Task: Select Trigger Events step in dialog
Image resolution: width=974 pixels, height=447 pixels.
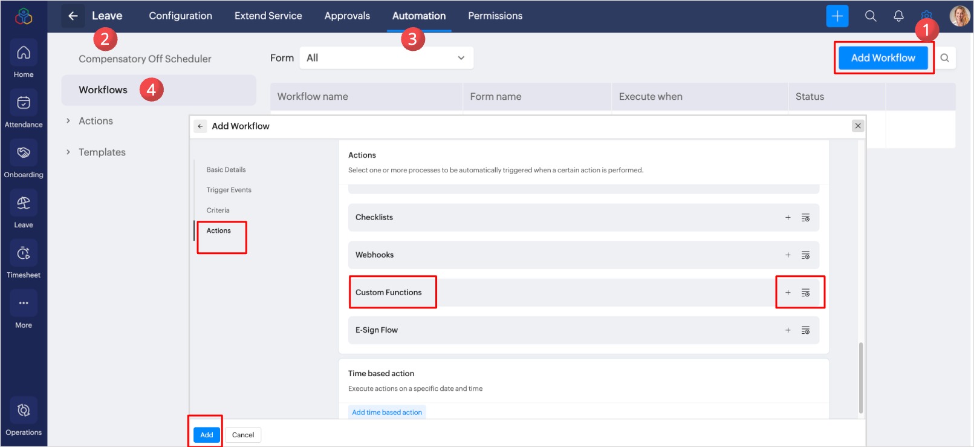Action: click(x=229, y=190)
